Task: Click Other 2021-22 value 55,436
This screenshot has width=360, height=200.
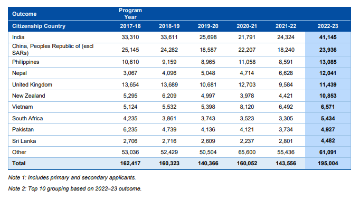Action: (x=286, y=152)
